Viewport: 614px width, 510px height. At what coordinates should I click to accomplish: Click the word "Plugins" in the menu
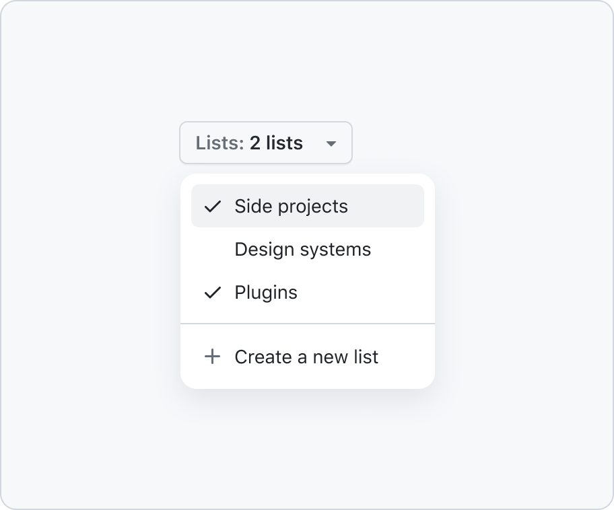(266, 293)
